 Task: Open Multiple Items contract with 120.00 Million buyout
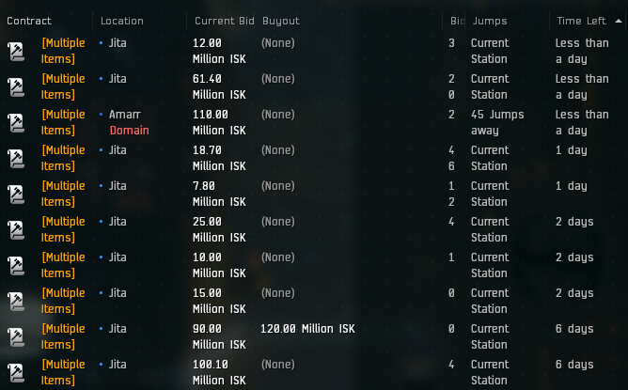click(x=63, y=336)
